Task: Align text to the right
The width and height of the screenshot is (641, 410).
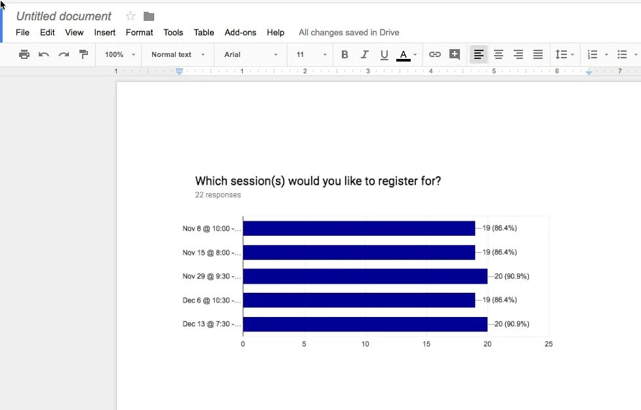Action: pyautogui.click(x=518, y=54)
